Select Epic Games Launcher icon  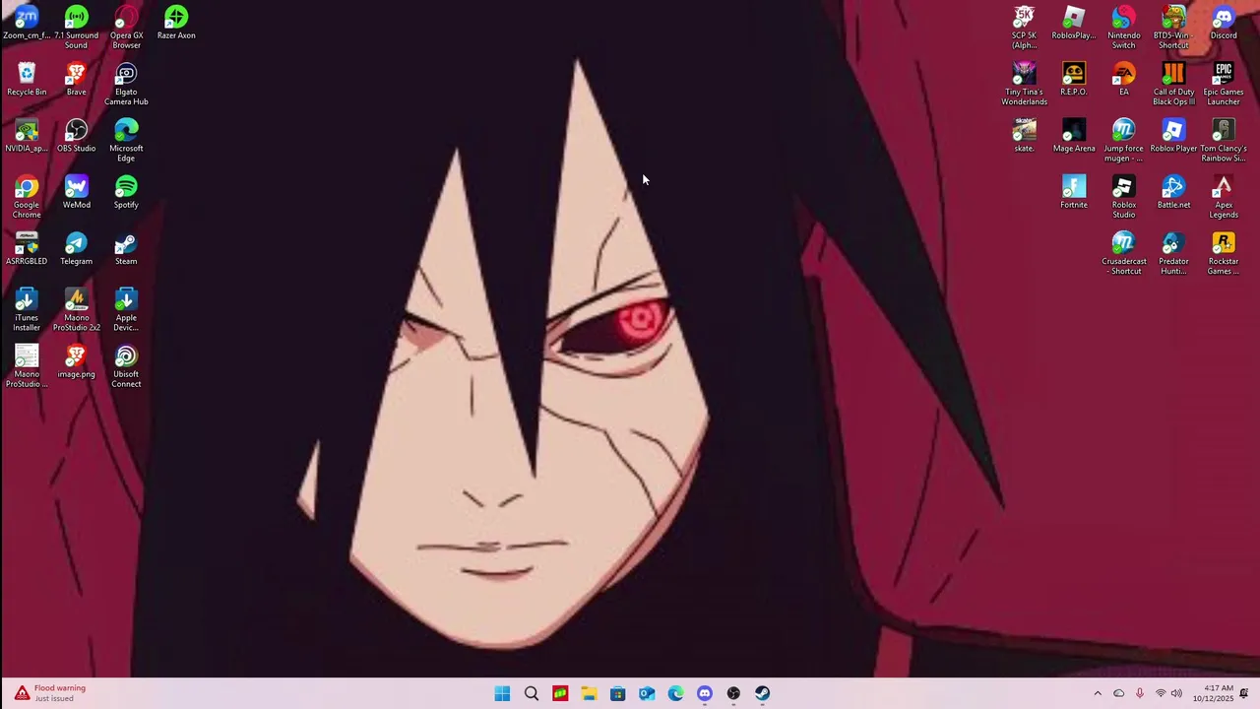(x=1224, y=85)
